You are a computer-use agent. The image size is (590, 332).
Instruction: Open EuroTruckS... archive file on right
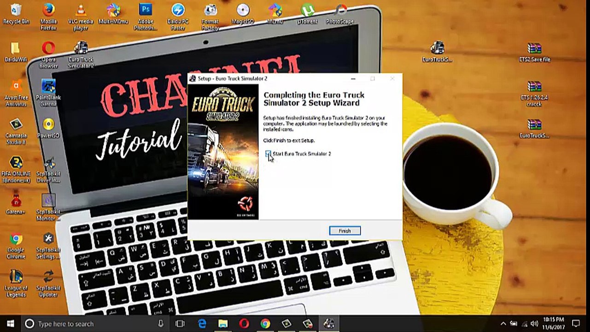click(534, 129)
